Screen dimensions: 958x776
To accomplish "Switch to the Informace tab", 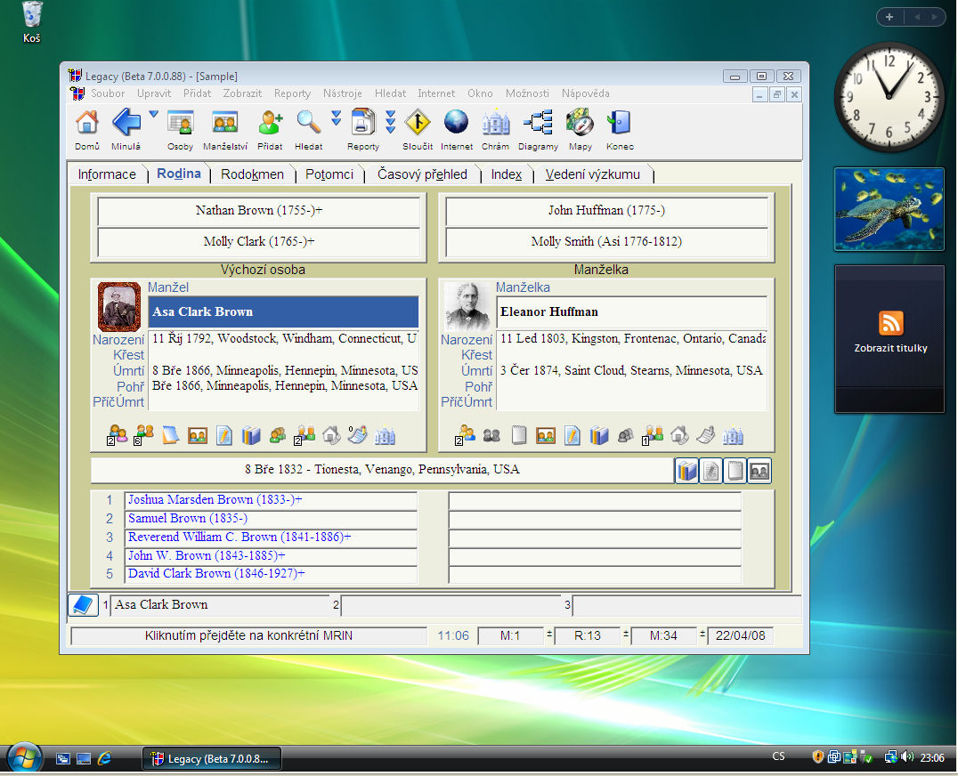I will (107, 174).
